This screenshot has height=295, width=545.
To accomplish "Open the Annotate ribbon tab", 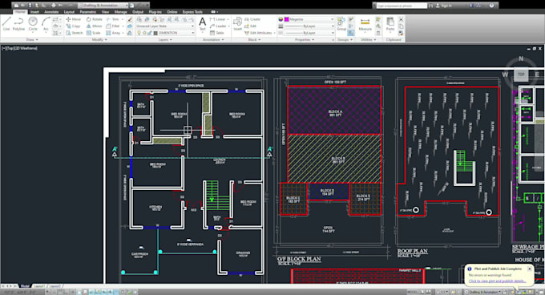I will [x=51, y=12].
